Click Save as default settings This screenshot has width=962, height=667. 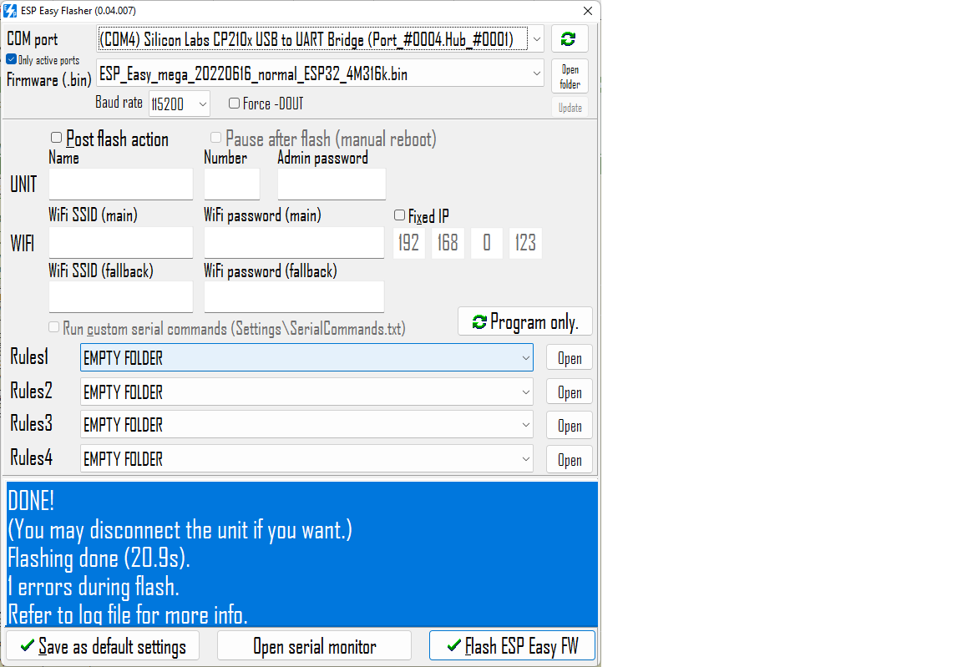click(103, 646)
